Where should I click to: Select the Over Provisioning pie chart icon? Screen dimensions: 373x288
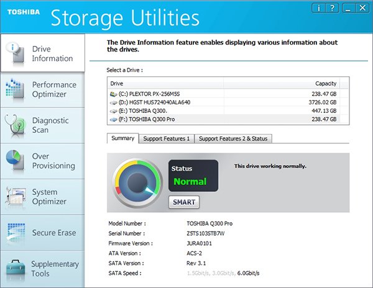pyautogui.click(x=15, y=160)
